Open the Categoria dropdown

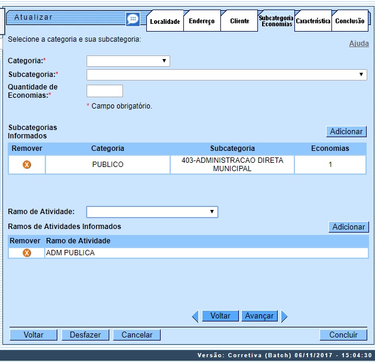(x=128, y=61)
